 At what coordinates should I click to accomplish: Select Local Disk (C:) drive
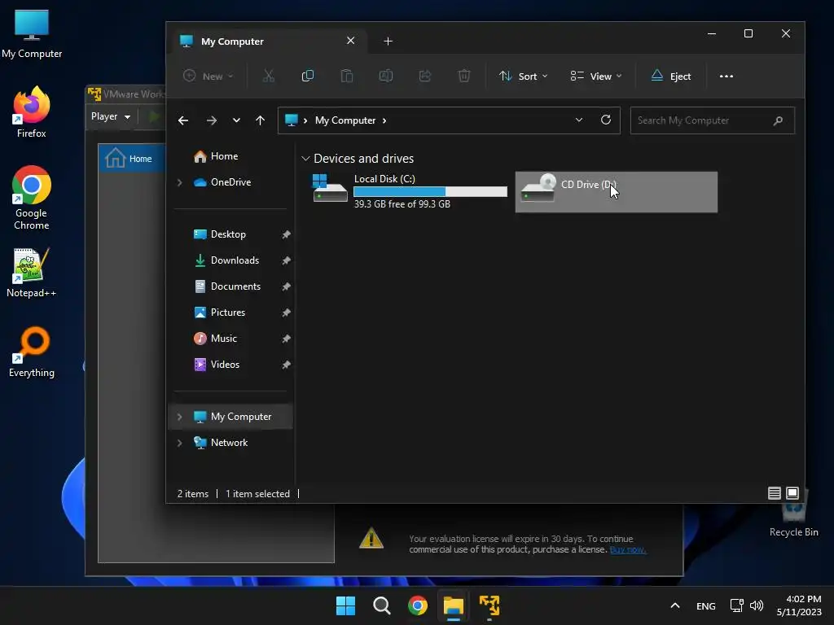click(410, 191)
